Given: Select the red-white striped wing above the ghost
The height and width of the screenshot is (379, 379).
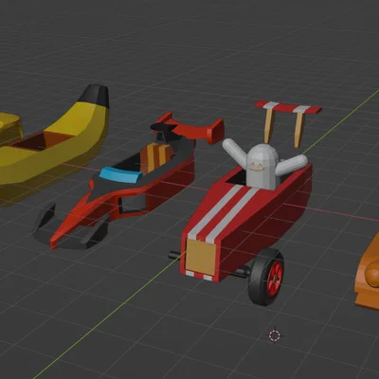Looking at the screenshot, I should point(288,107).
